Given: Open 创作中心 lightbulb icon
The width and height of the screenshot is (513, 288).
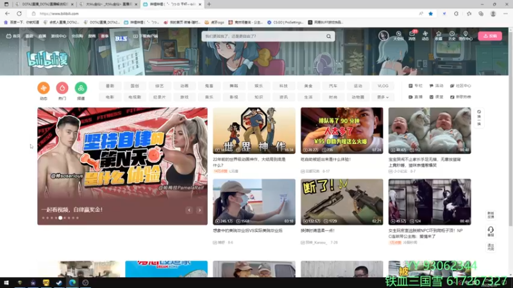Looking at the screenshot, I should (466, 36).
